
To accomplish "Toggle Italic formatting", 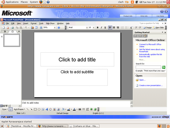I will pos(101,28).
